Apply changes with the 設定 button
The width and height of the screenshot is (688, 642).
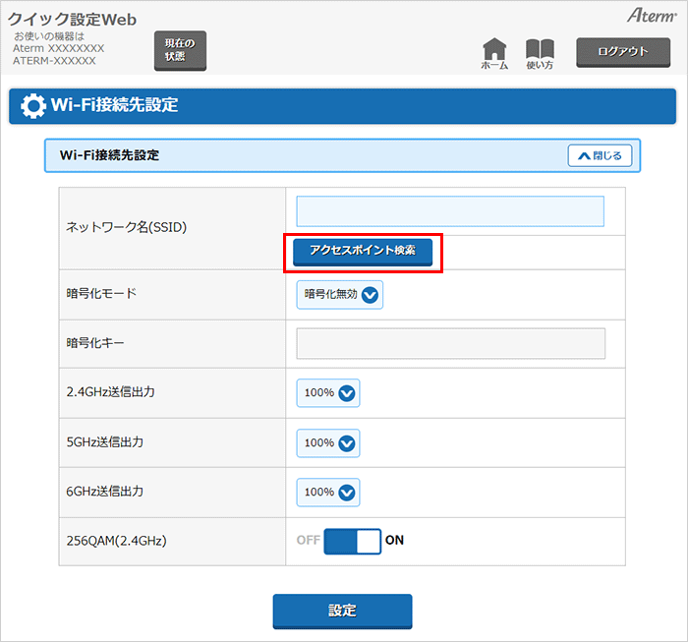click(x=342, y=611)
